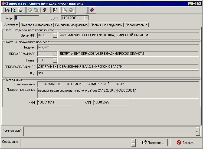Click the Закрыть button

[x=185, y=143]
